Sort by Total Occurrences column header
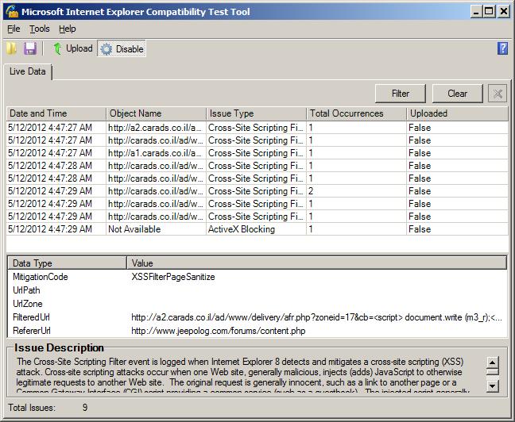The image size is (515, 422). [355, 113]
